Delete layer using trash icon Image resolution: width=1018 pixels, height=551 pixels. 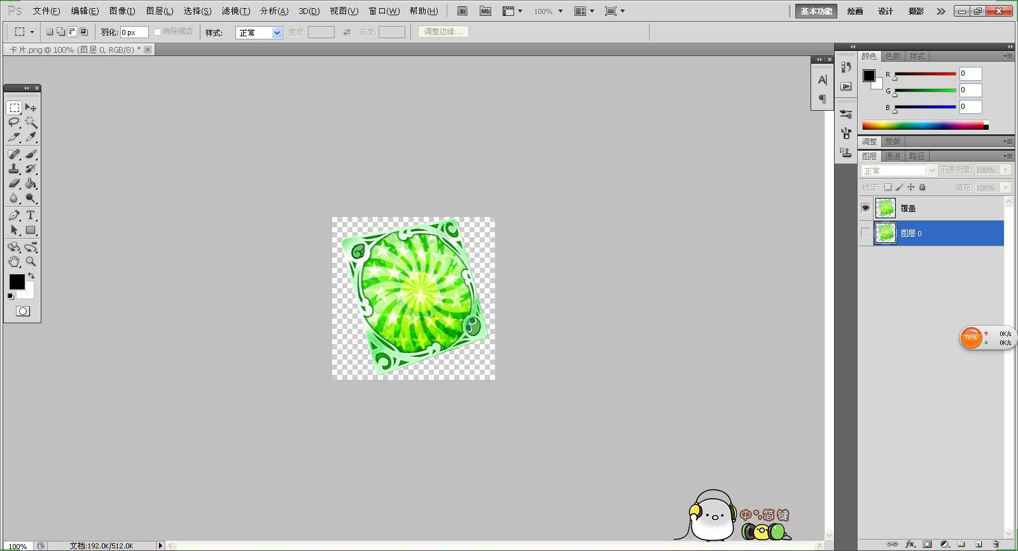pyautogui.click(x=996, y=544)
